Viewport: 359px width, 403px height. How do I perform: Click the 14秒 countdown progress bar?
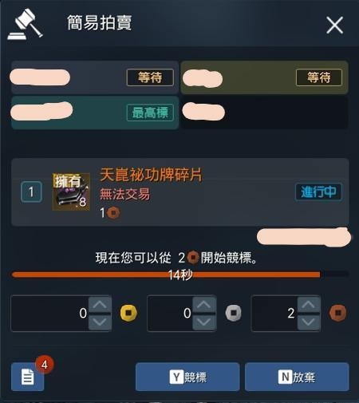(180, 275)
